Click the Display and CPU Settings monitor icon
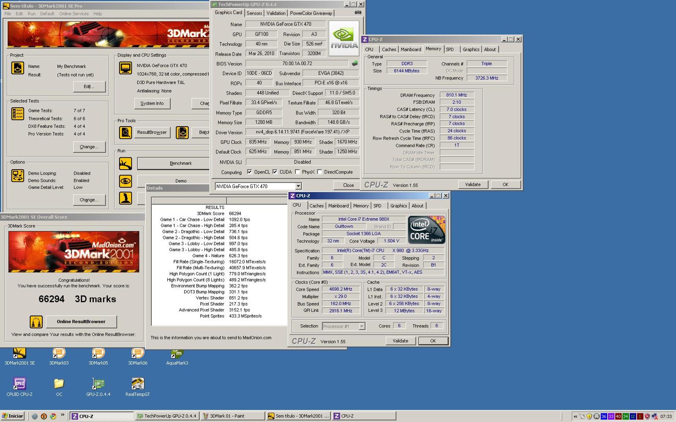Image resolution: width=676 pixels, height=422 pixels. pos(125,68)
